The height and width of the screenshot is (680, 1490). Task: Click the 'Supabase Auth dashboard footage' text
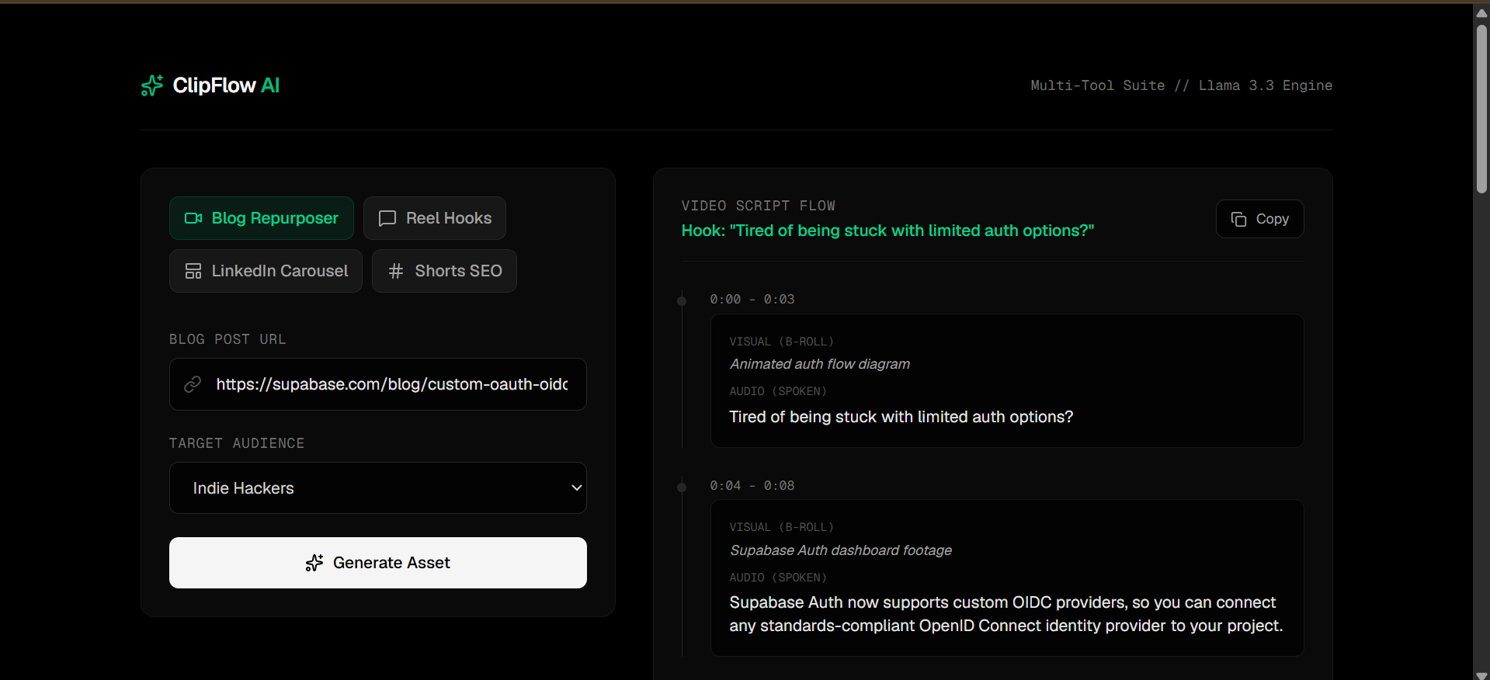click(x=840, y=550)
